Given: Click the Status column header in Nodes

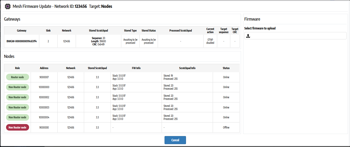Looking at the screenshot, I should [226, 68].
